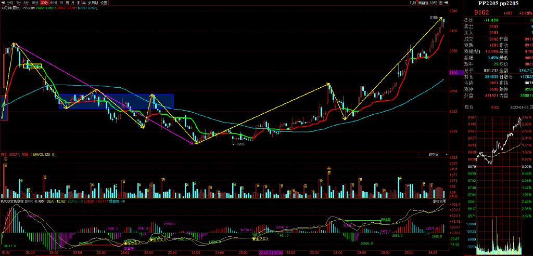Select the 分时 tab
The height and width of the screenshot is (256, 533).
9,3
